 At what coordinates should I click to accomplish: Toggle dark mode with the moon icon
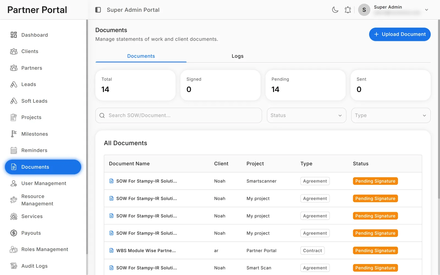[x=335, y=10]
